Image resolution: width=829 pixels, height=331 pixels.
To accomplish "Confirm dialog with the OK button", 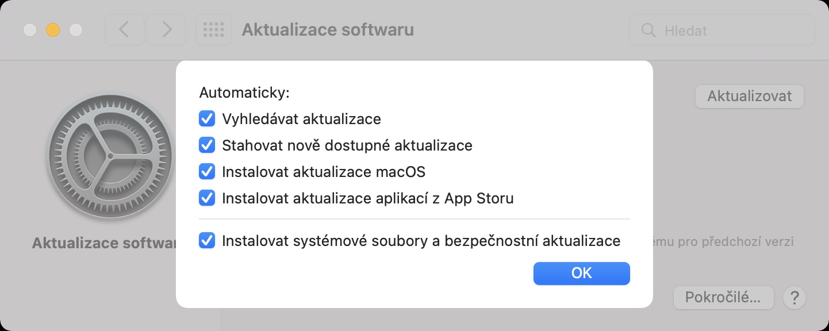I will pos(581,273).
